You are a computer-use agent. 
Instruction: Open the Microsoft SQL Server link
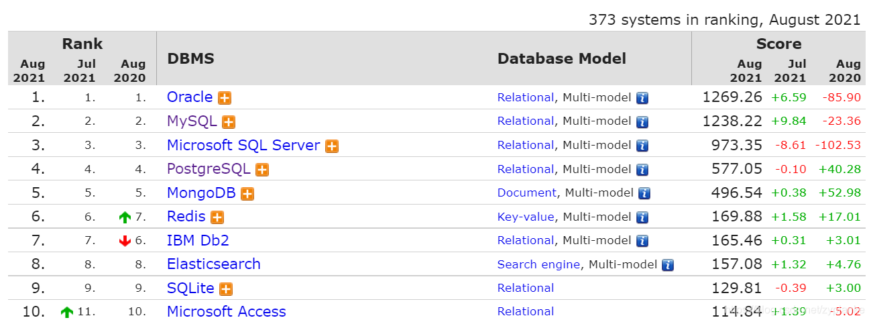click(243, 145)
